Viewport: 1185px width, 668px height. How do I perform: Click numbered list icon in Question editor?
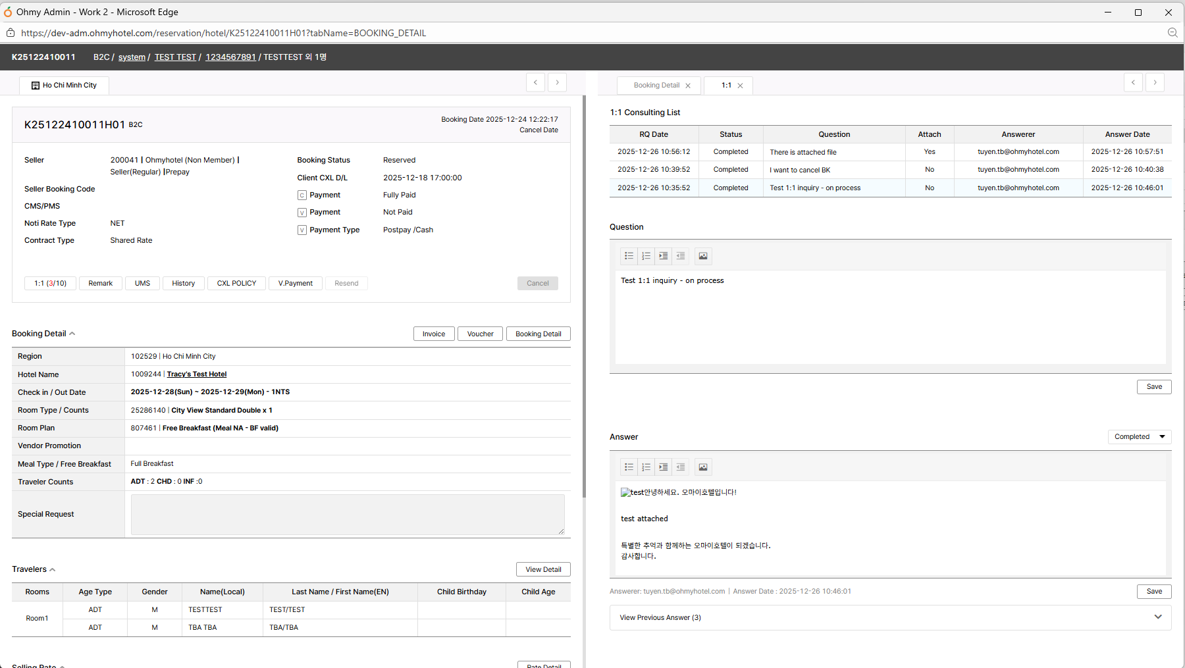[x=646, y=256]
